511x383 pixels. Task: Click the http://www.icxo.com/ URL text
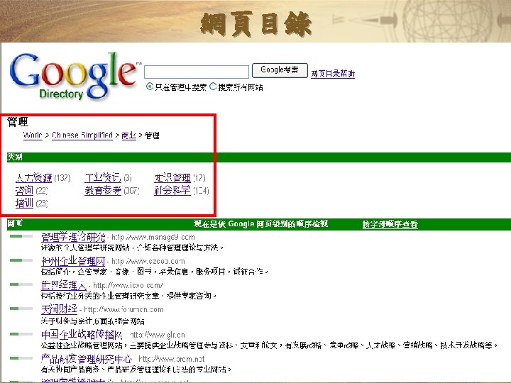point(128,286)
